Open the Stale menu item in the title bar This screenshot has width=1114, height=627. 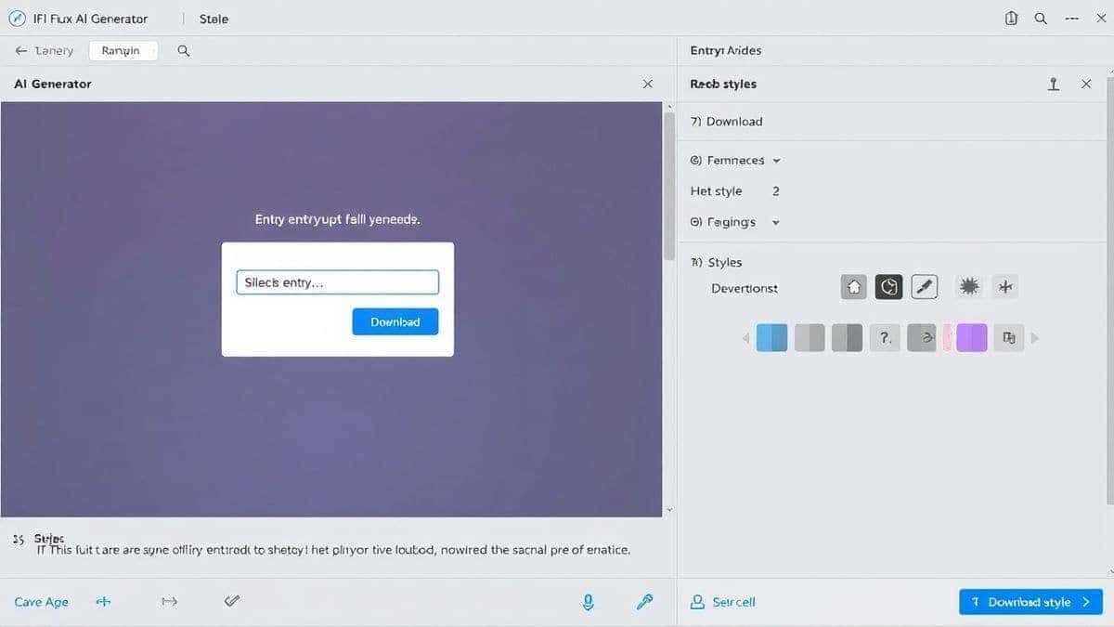point(214,19)
